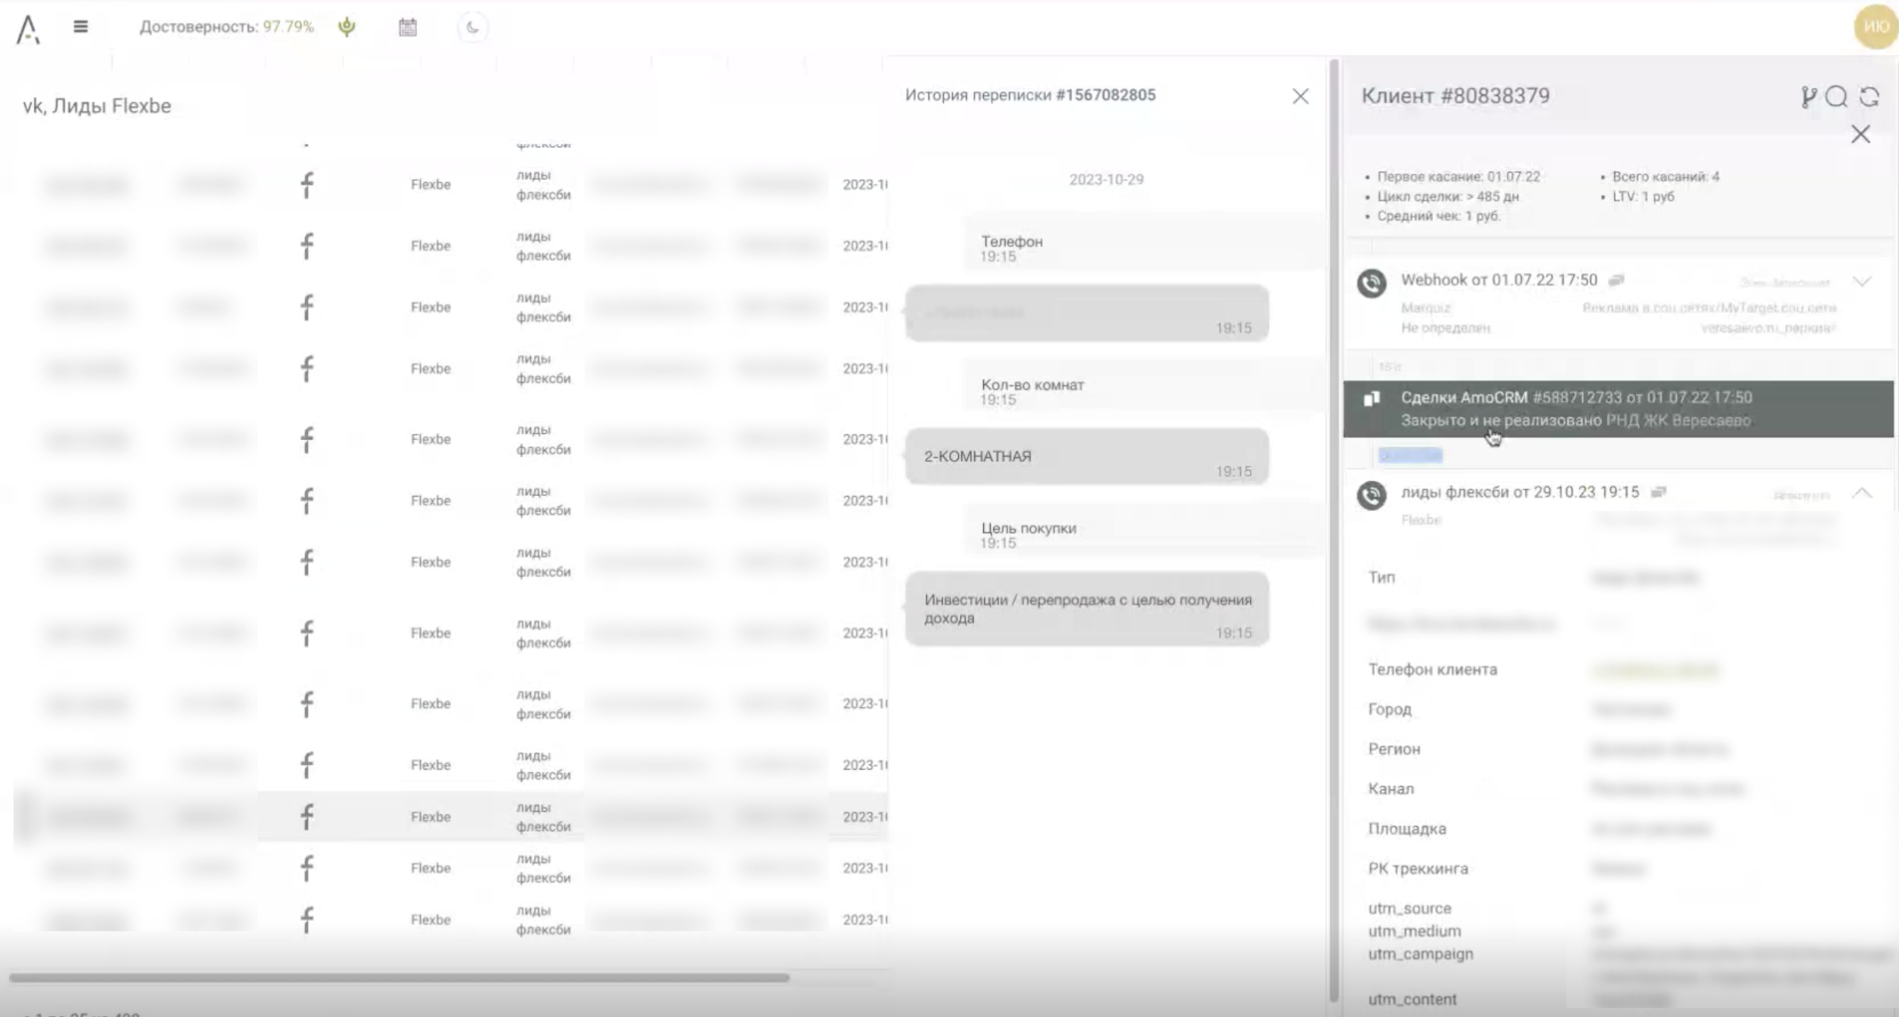Open the hamburger menu
Screen dimensions: 1899x1017
pyautogui.click(x=81, y=26)
